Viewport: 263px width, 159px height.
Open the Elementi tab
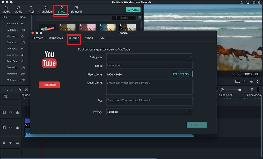tap(76, 10)
